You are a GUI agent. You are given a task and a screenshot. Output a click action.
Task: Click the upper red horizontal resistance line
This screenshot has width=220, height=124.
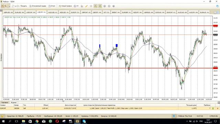108,26
